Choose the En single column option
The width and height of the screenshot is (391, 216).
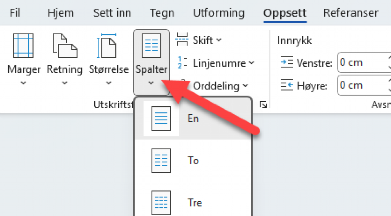coord(193,118)
